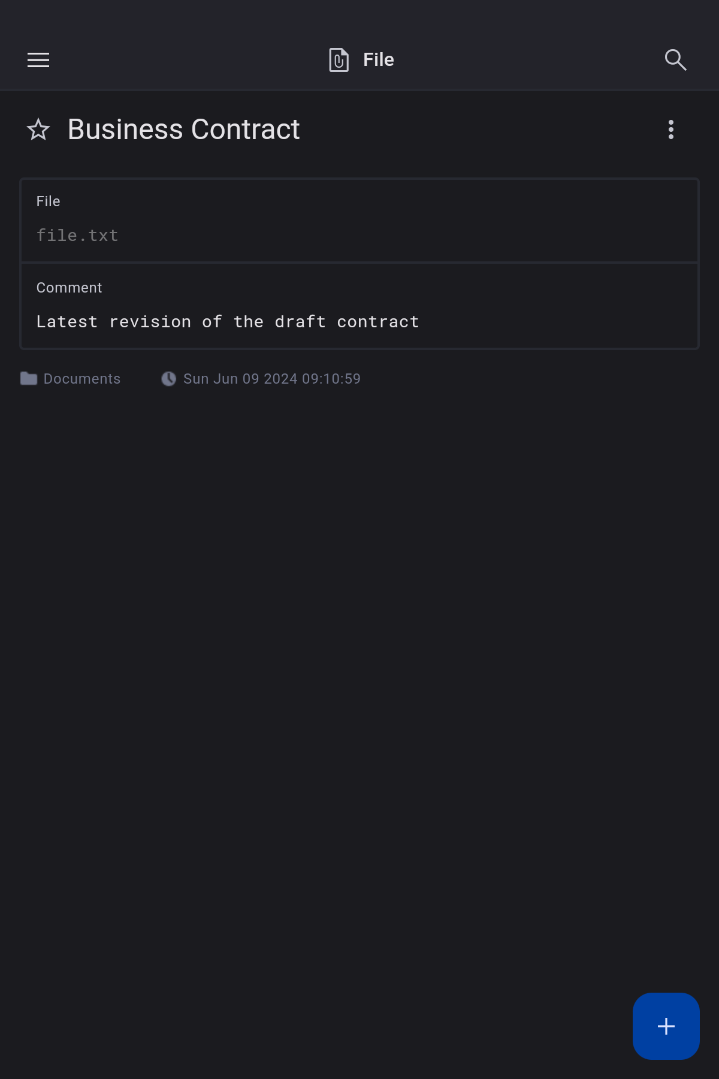This screenshot has height=1079, width=719.
Task: Click the comment text "Latest revision of the draft contract"
Action: [228, 322]
